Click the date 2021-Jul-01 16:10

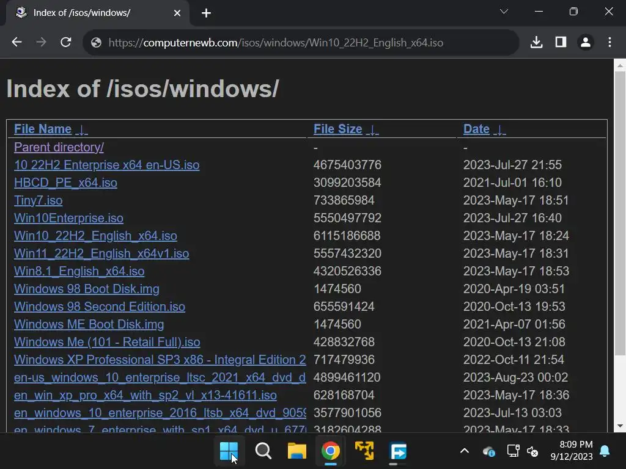click(512, 183)
